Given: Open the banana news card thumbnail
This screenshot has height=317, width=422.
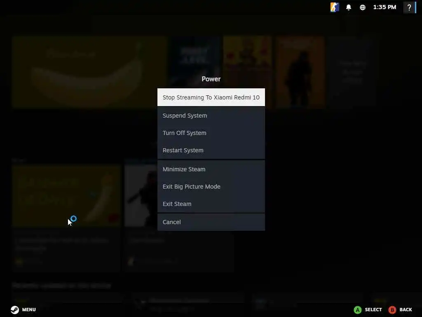Looking at the screenshot, I should click(66, 196).
